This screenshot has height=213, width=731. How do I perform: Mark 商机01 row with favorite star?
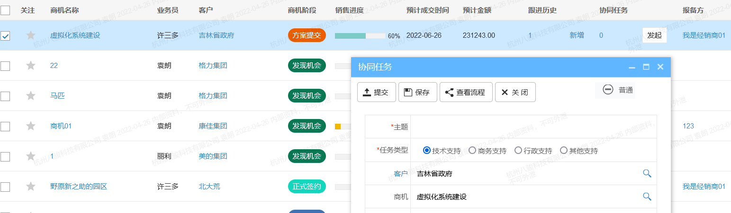31,126
